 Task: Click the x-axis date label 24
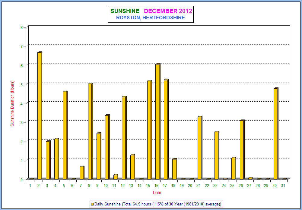[x=224, y=186]
